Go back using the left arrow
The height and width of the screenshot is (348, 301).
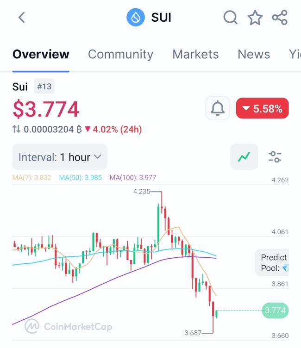(x=22, y=18)
